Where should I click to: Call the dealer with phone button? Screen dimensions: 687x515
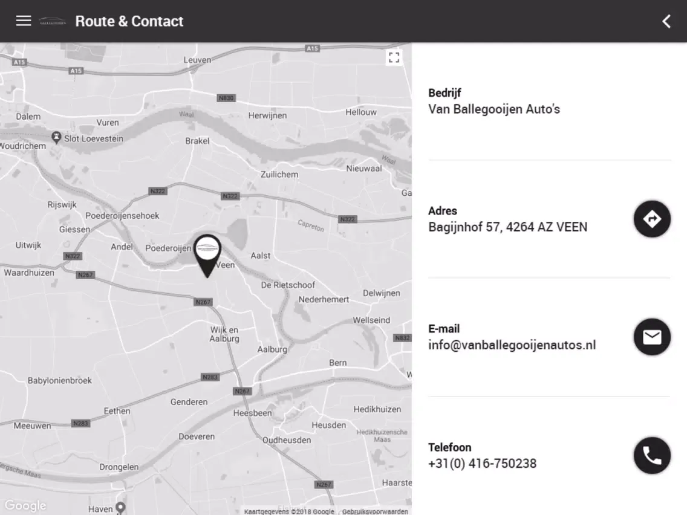(x=652, y=455)
